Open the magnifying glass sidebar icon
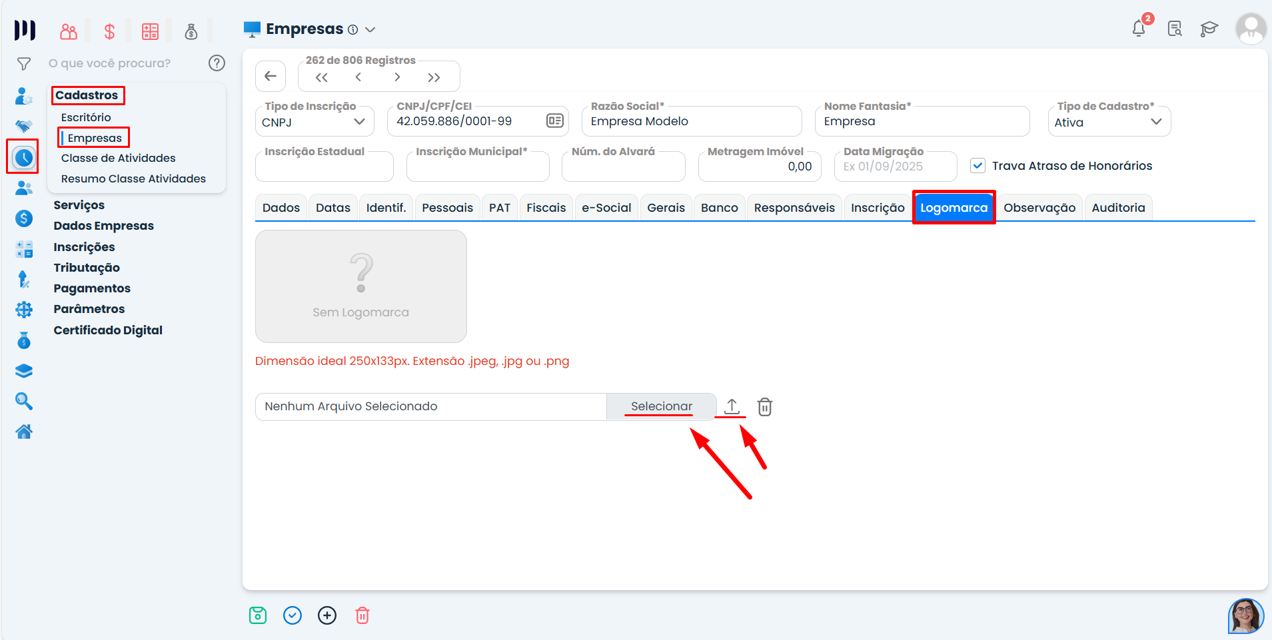 (x=24, y=401)
